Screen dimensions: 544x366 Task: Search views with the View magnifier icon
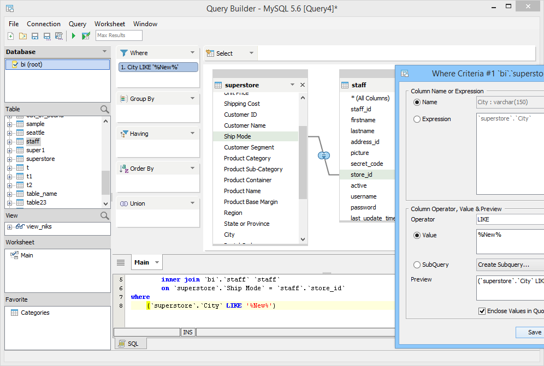point(104,215)
